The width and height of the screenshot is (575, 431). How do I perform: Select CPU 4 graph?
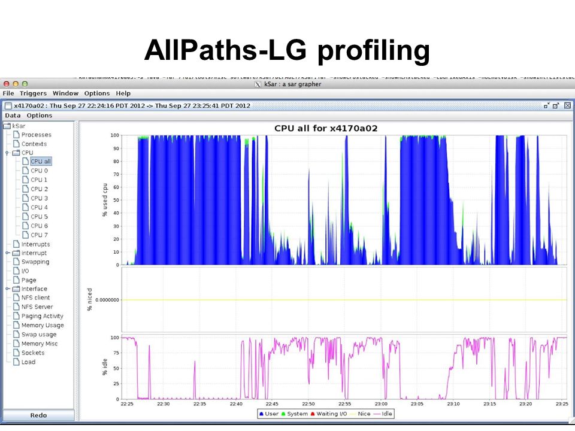[40, 208]
